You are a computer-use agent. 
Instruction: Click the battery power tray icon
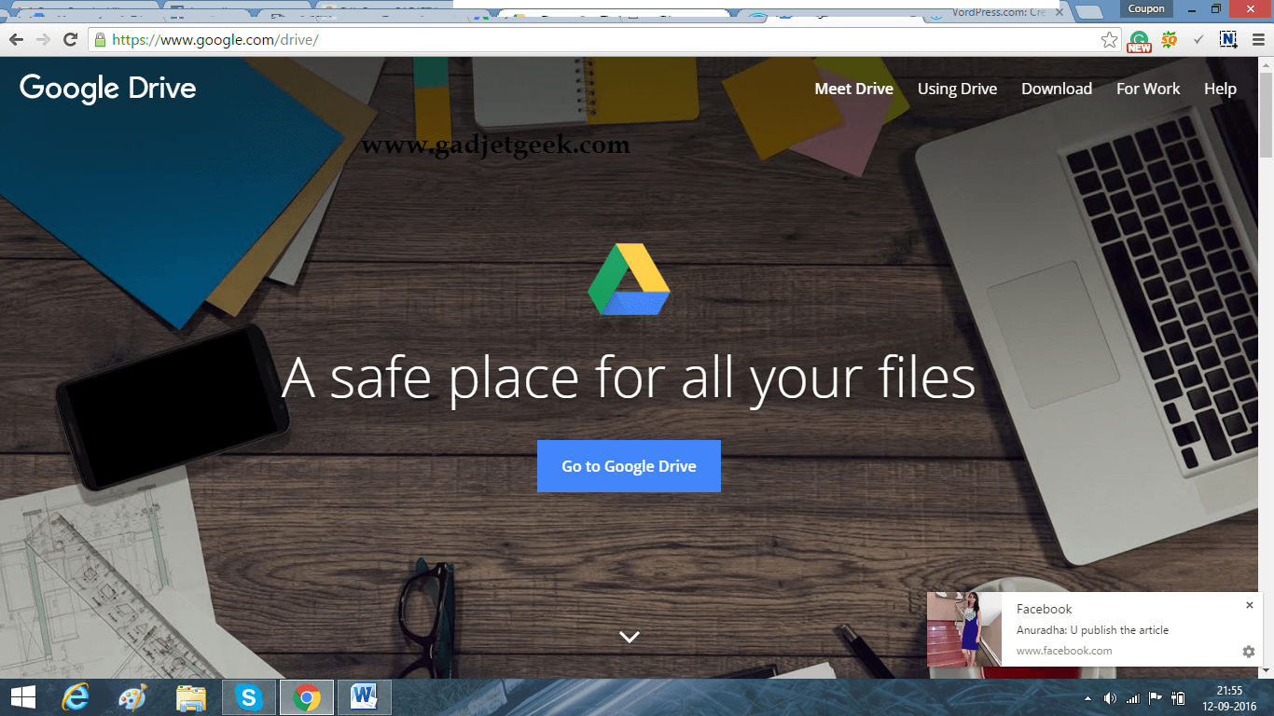tap(1179, 697)
